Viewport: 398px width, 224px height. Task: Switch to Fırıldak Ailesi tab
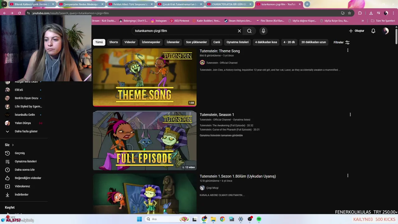tap(130, 4)
